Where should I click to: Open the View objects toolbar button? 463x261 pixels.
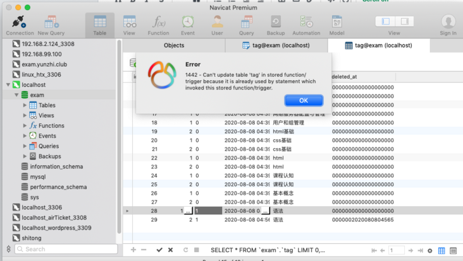[x=129, y=26]
